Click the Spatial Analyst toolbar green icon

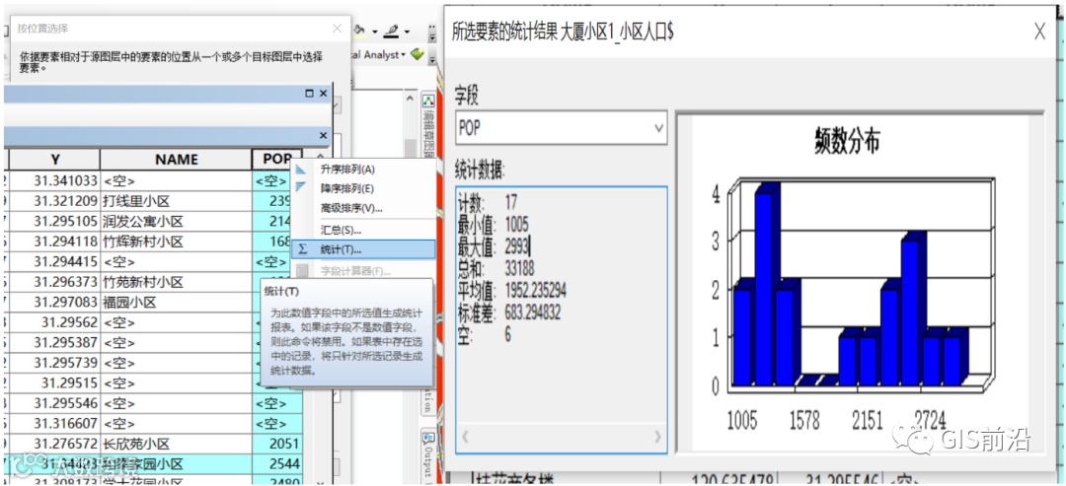[418, 54]
